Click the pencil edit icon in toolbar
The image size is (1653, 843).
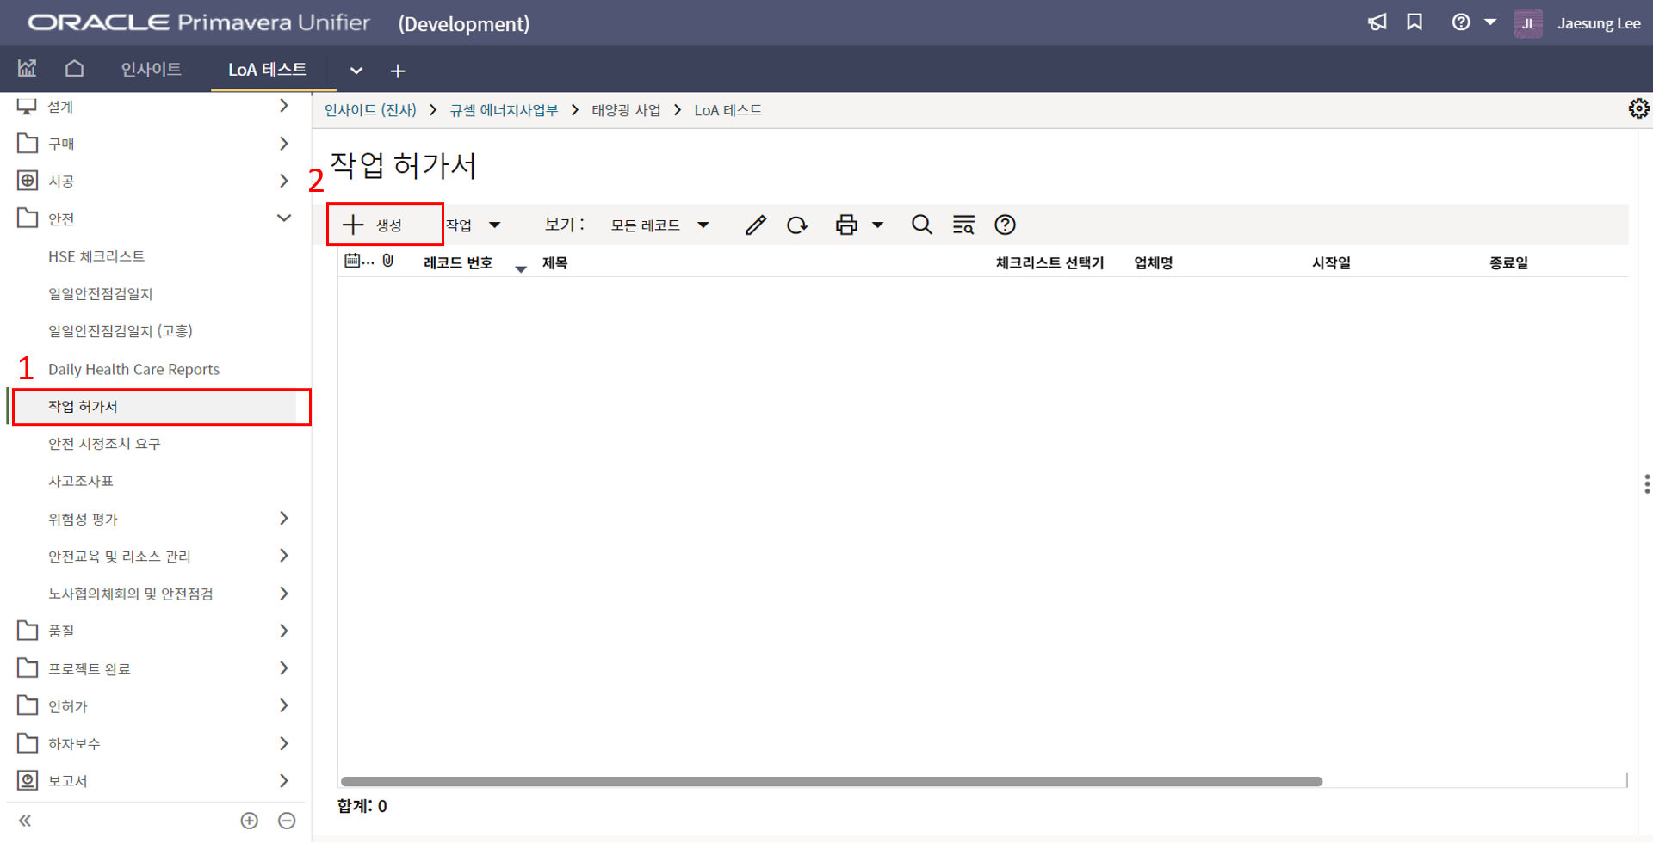tap(755, 225)
